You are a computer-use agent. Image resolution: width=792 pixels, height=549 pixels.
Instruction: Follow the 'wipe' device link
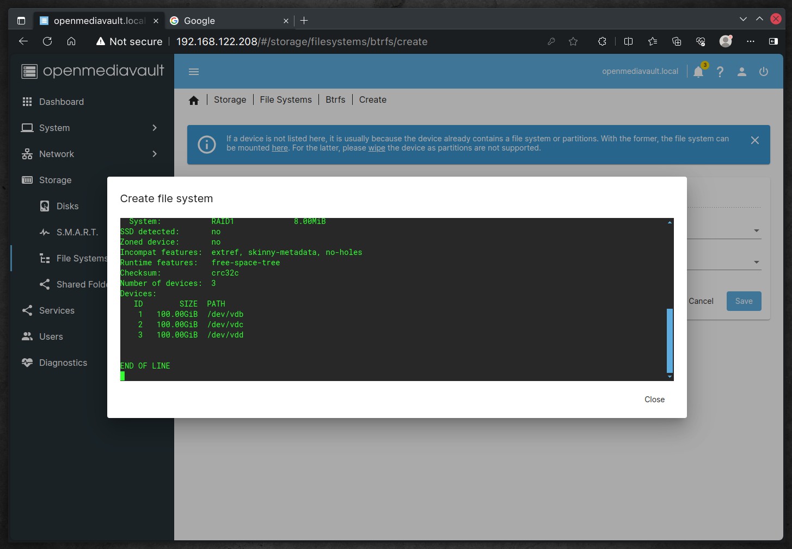coord(377,148)
